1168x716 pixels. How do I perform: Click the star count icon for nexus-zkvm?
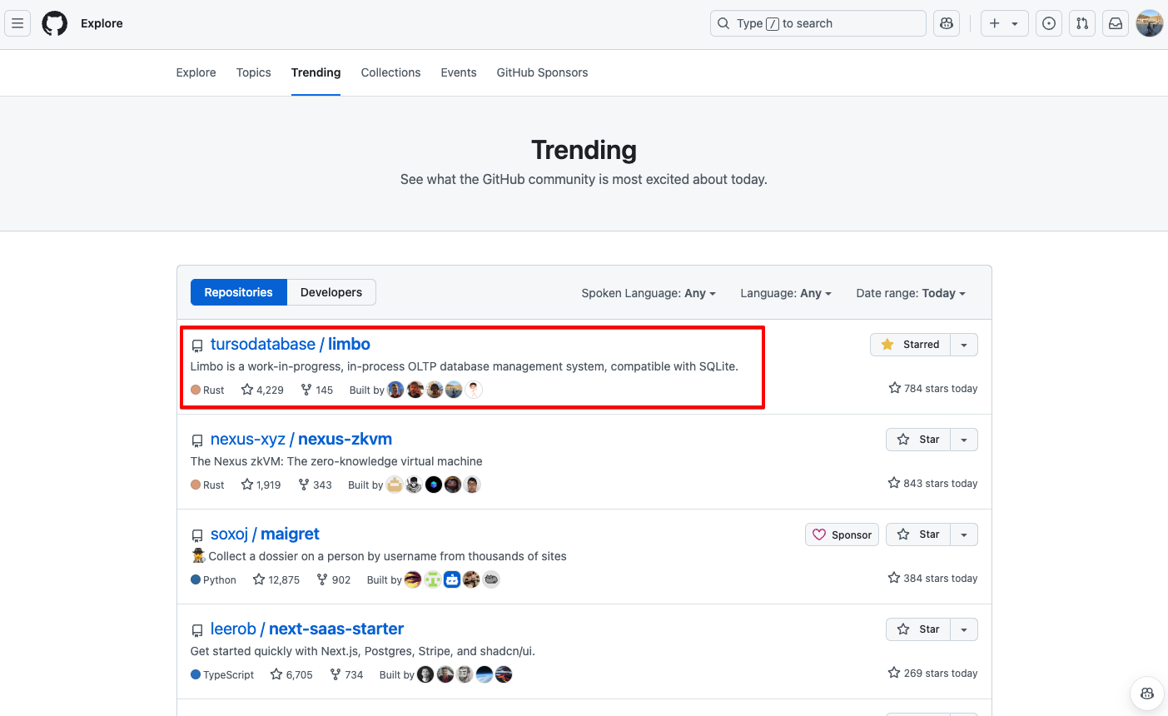247,485
